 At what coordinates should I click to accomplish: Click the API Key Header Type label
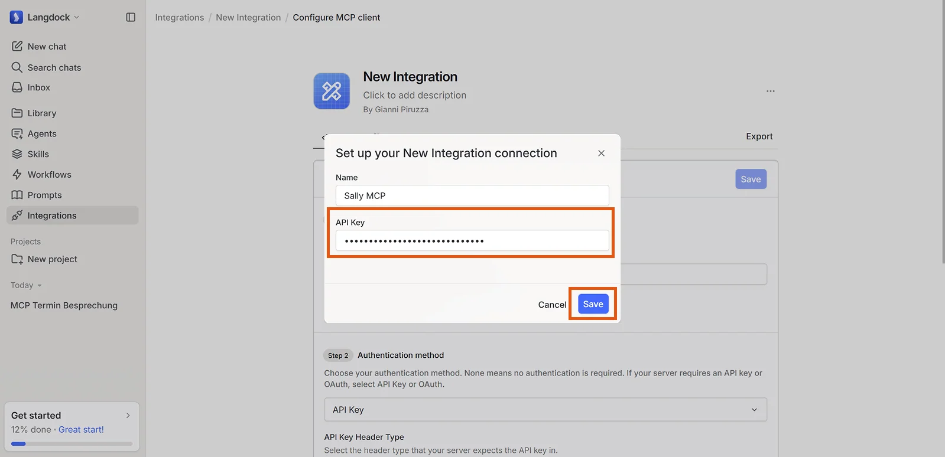(x=364, y=437)
